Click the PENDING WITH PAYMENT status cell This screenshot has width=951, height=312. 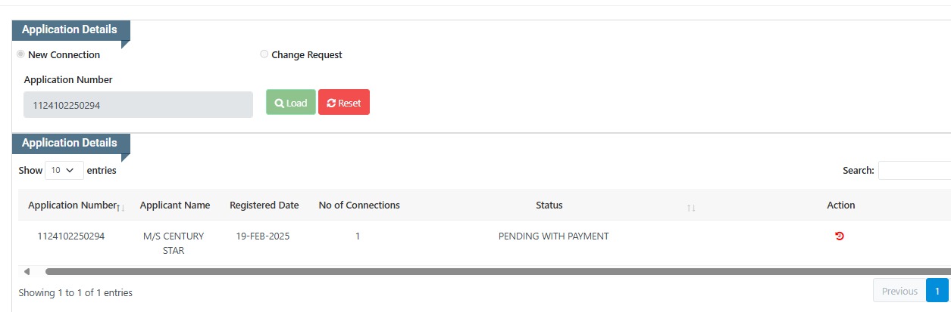pos(554,236)
